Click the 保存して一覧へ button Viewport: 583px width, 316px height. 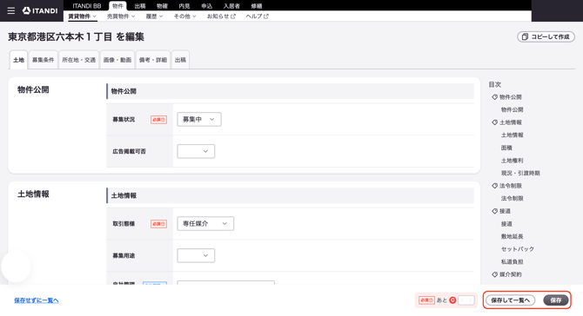click(510, 300)
